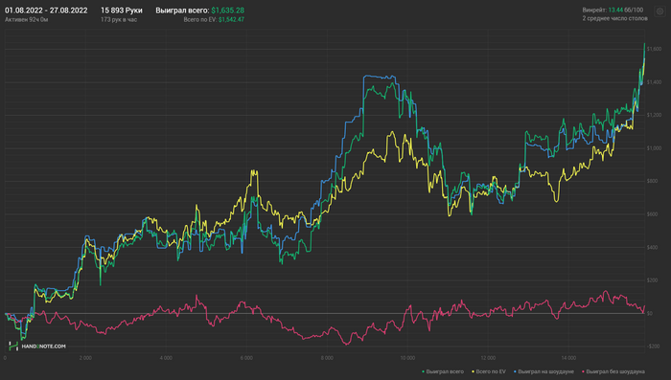The height and width of the screenshot is (380, 671).
Task: Click the date range 01.08.2022 - 27.08.2022
Action: (46, 11)
